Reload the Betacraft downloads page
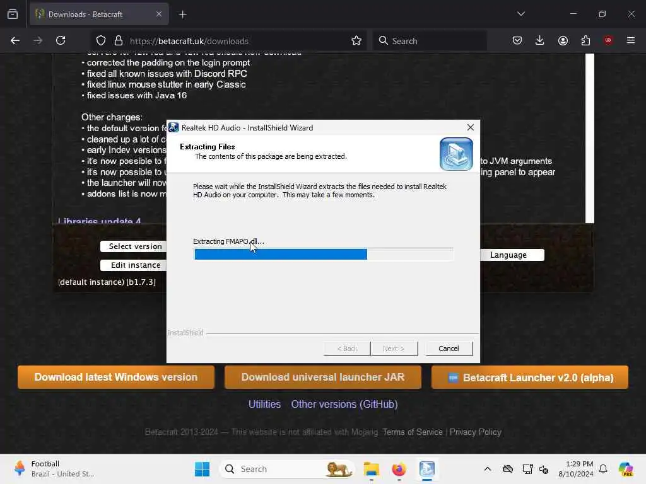 tap(61, 40)
